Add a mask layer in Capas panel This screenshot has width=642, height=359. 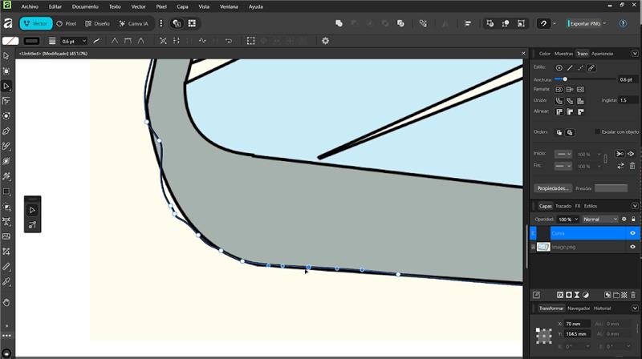click(569, 295)
